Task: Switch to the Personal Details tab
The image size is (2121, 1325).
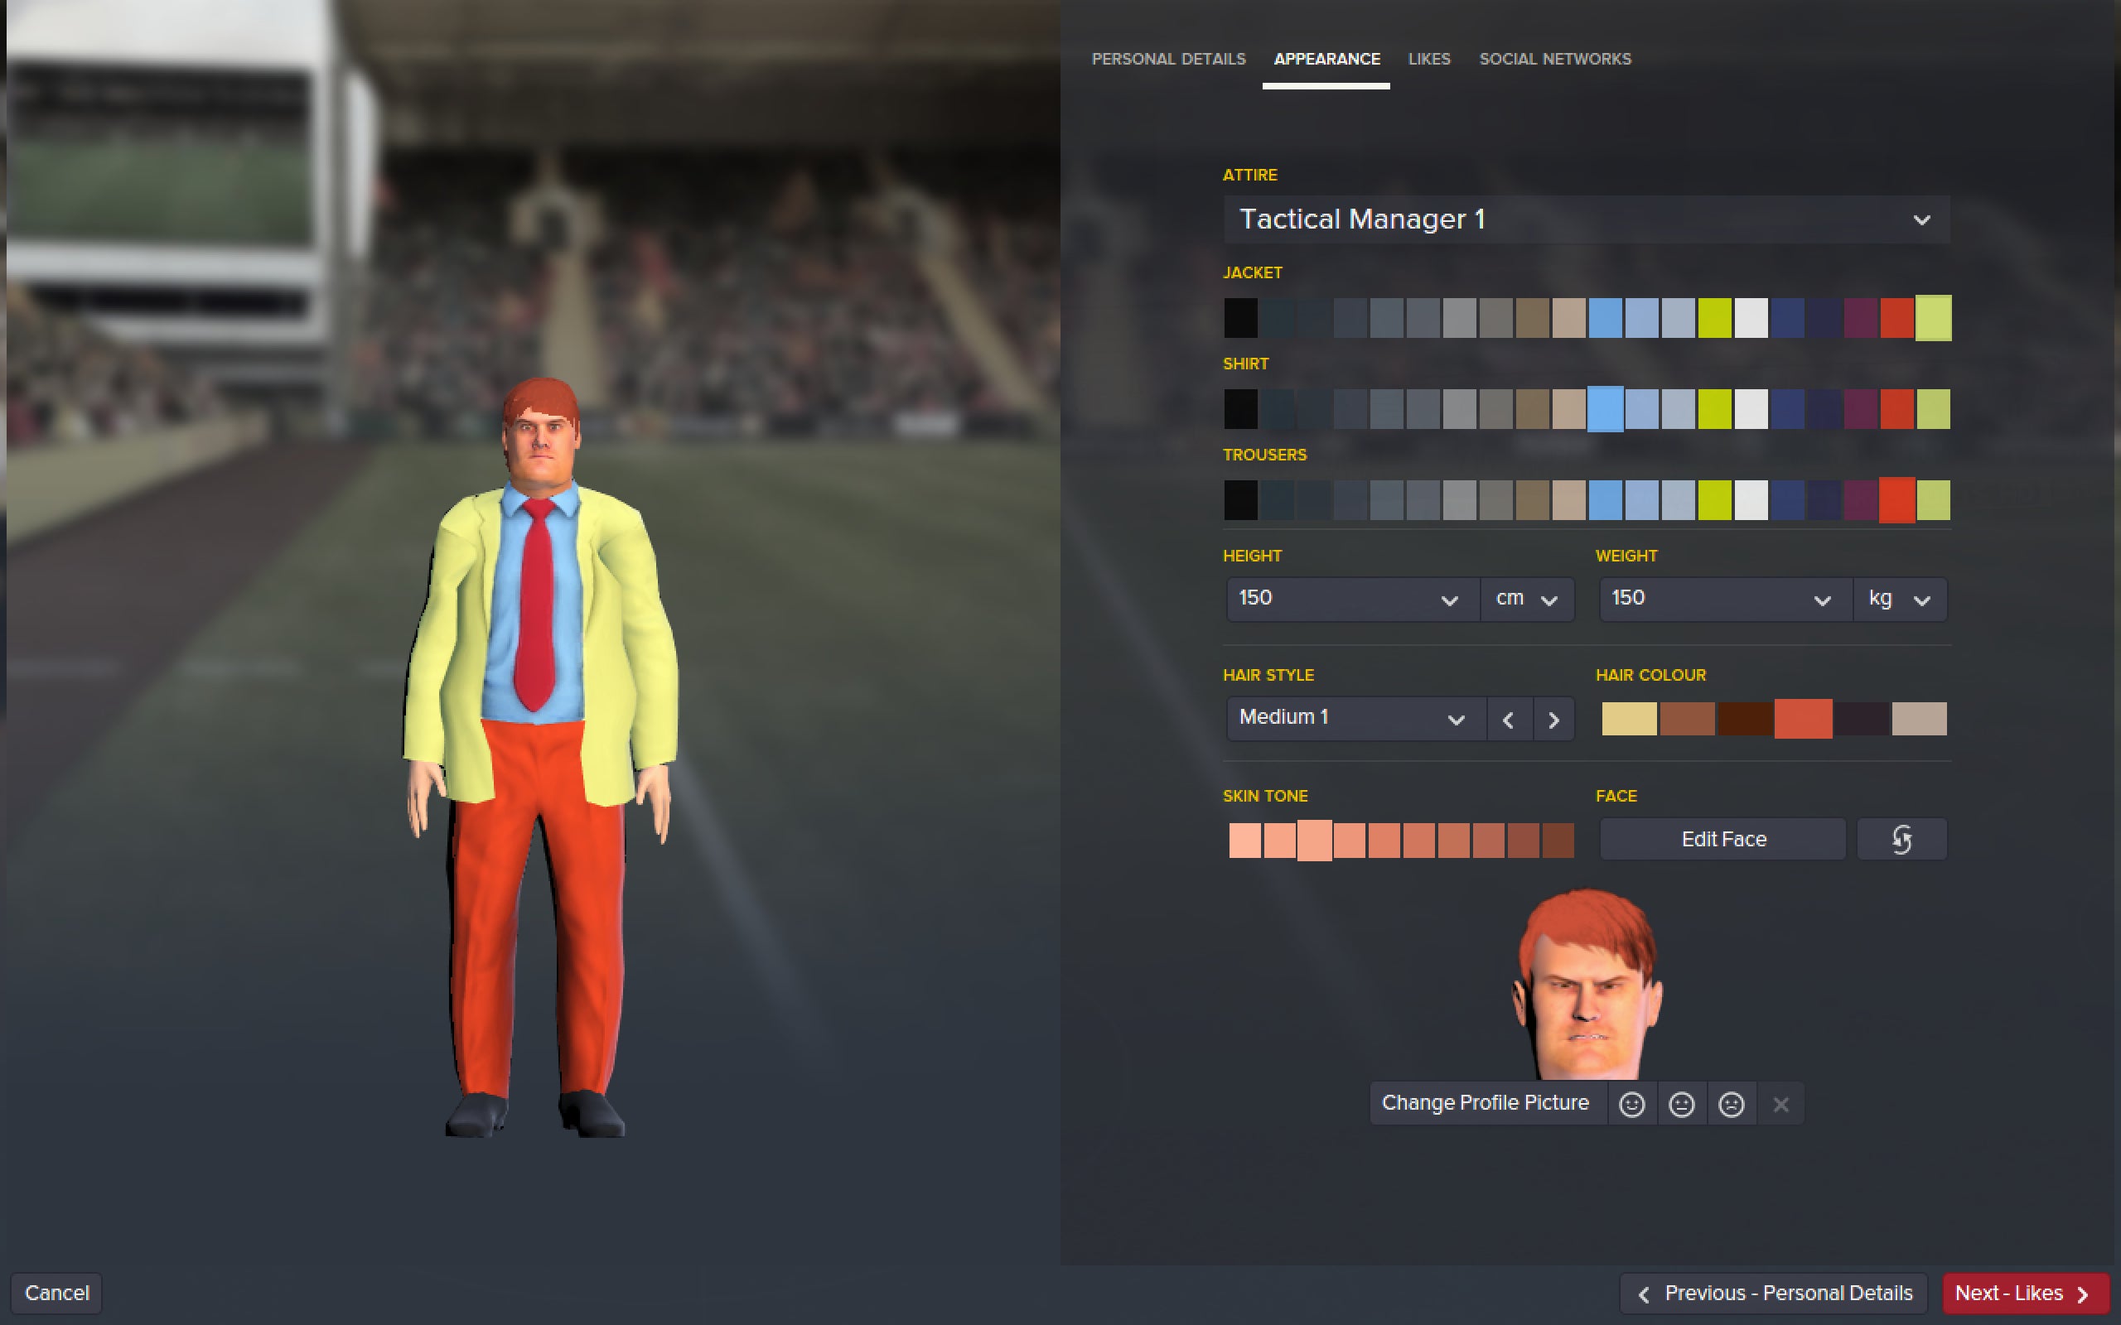Action: [x=1168, y=59]
